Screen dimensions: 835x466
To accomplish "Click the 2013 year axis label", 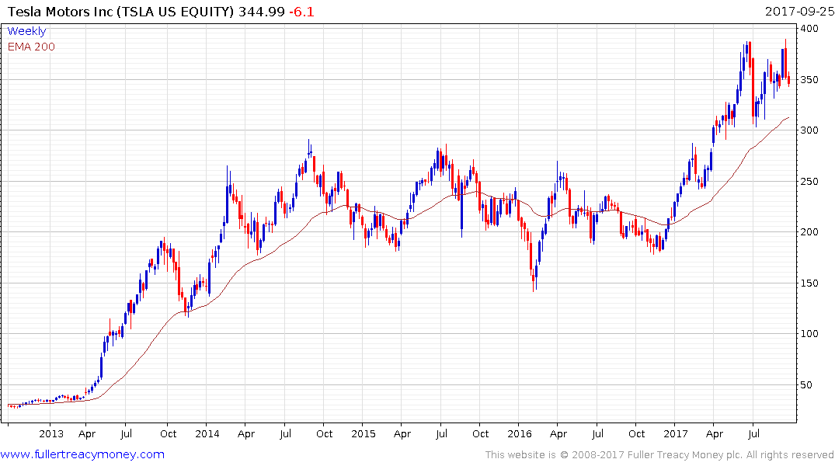I will pyautogui.click(x=51, y=433).
